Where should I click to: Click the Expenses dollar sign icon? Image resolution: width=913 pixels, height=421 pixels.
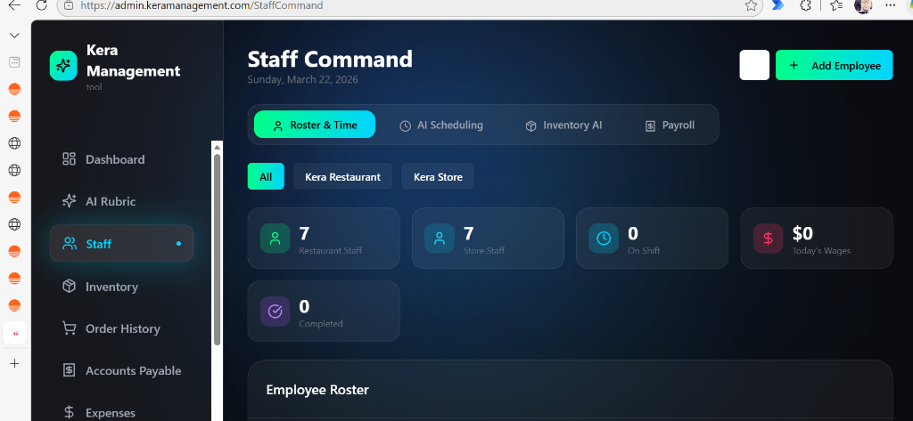pos(69,413)
